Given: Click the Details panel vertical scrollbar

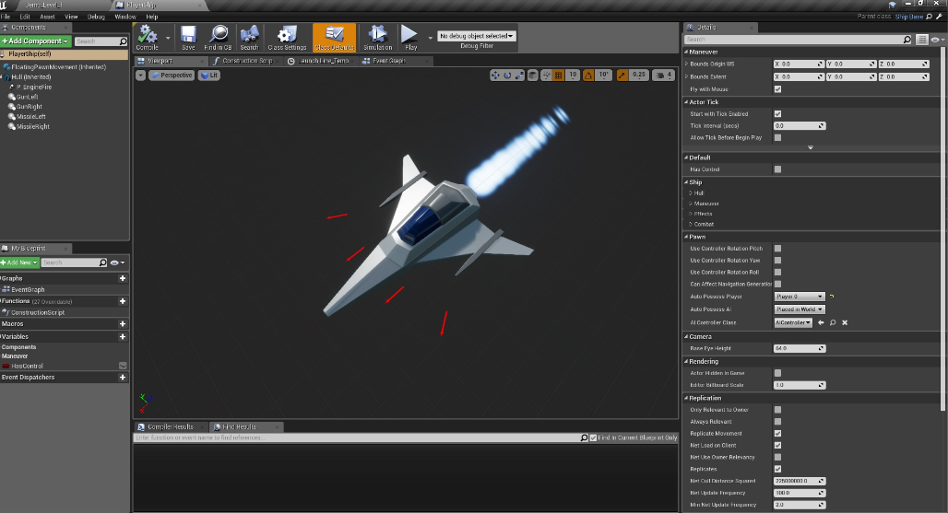Looking at the screenshot, I should [944, 229].
